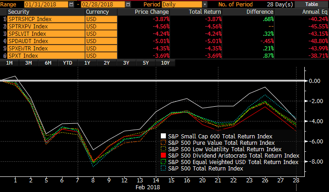Screen dimensions: 329x192
Task: Edit the end date field 02/28/2018
Action: (x=103, y=4)
